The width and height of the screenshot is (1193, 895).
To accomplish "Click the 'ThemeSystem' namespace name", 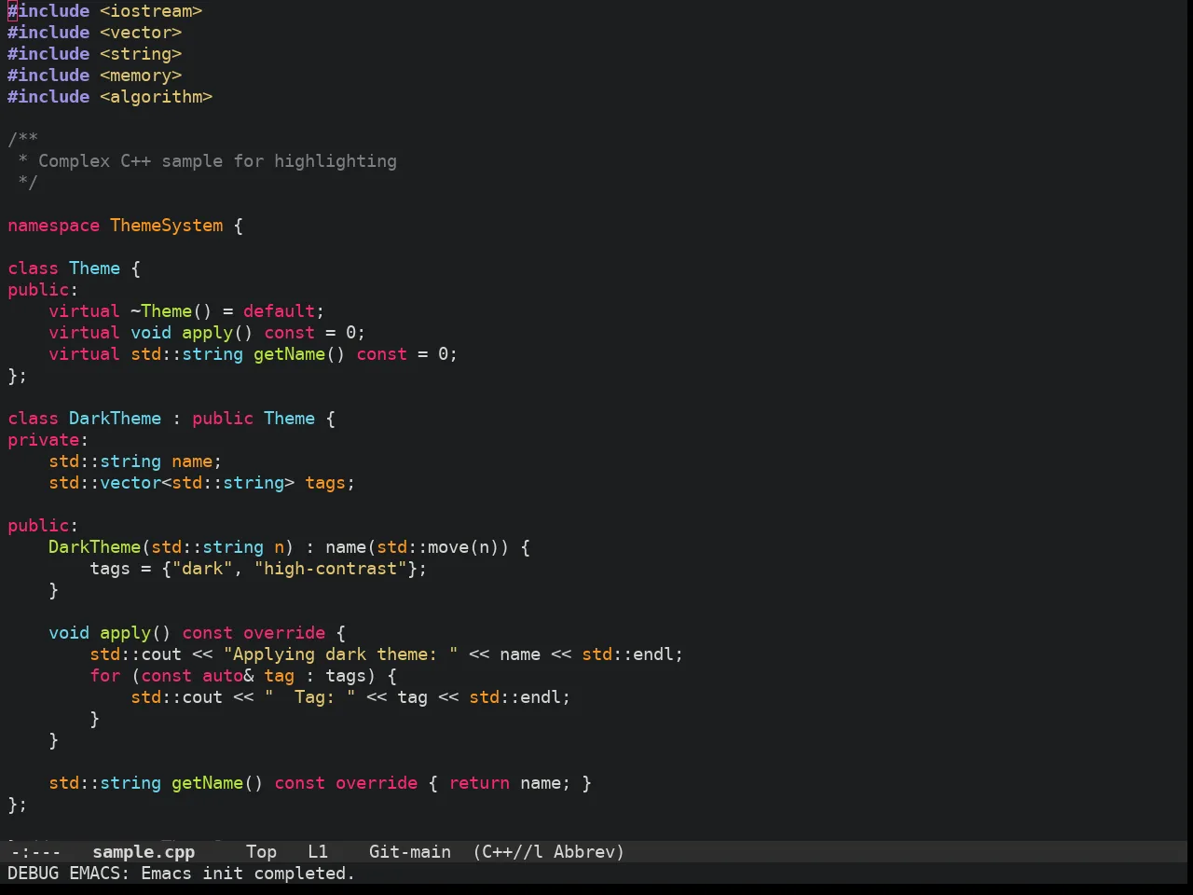I will pyautogui.click(x=167, y=226).
